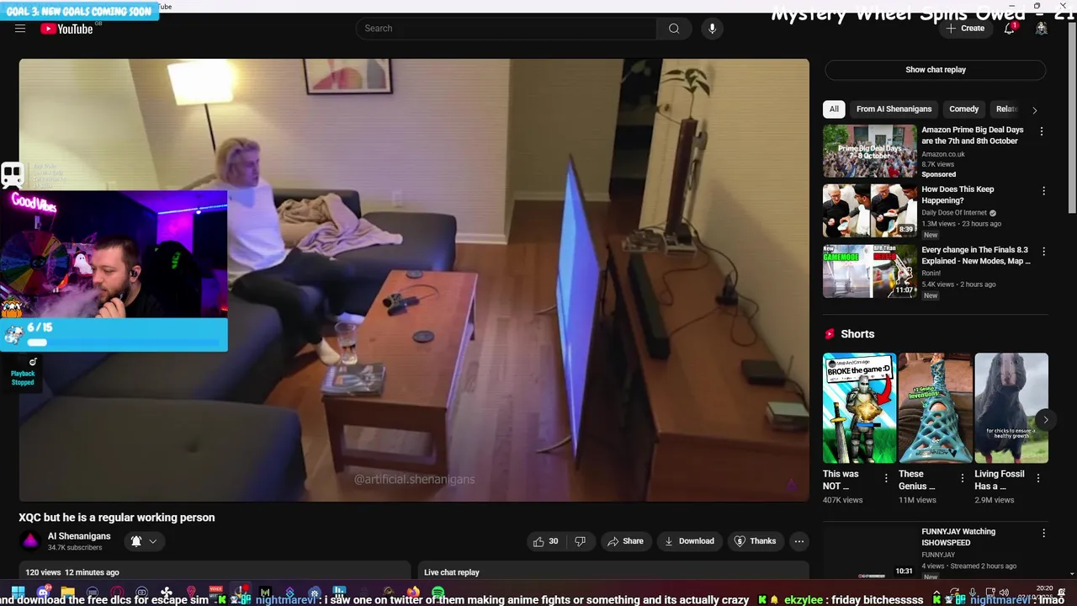Click the 'Daily Dose Of Internet' channel name
The image size is (1077, 606).
tap(954, 213)
